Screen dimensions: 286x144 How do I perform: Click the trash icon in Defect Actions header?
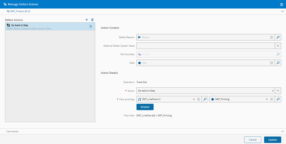pyautogui.click(x=92, y=20)
